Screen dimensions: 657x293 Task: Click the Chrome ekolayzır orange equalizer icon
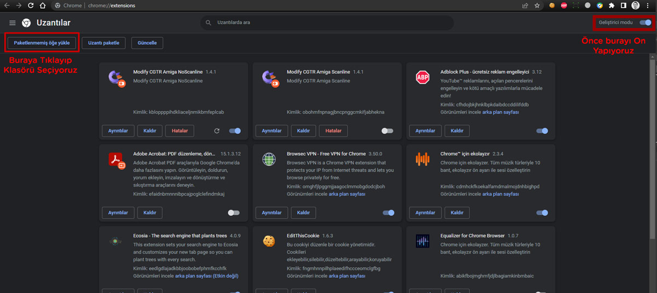(423, 159)
